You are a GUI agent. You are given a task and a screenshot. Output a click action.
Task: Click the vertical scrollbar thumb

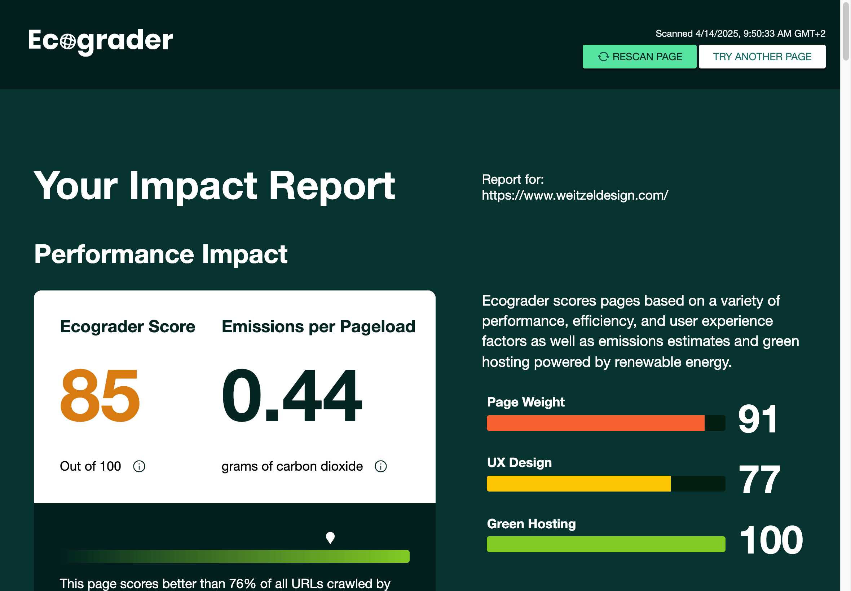tap(846, 31)
